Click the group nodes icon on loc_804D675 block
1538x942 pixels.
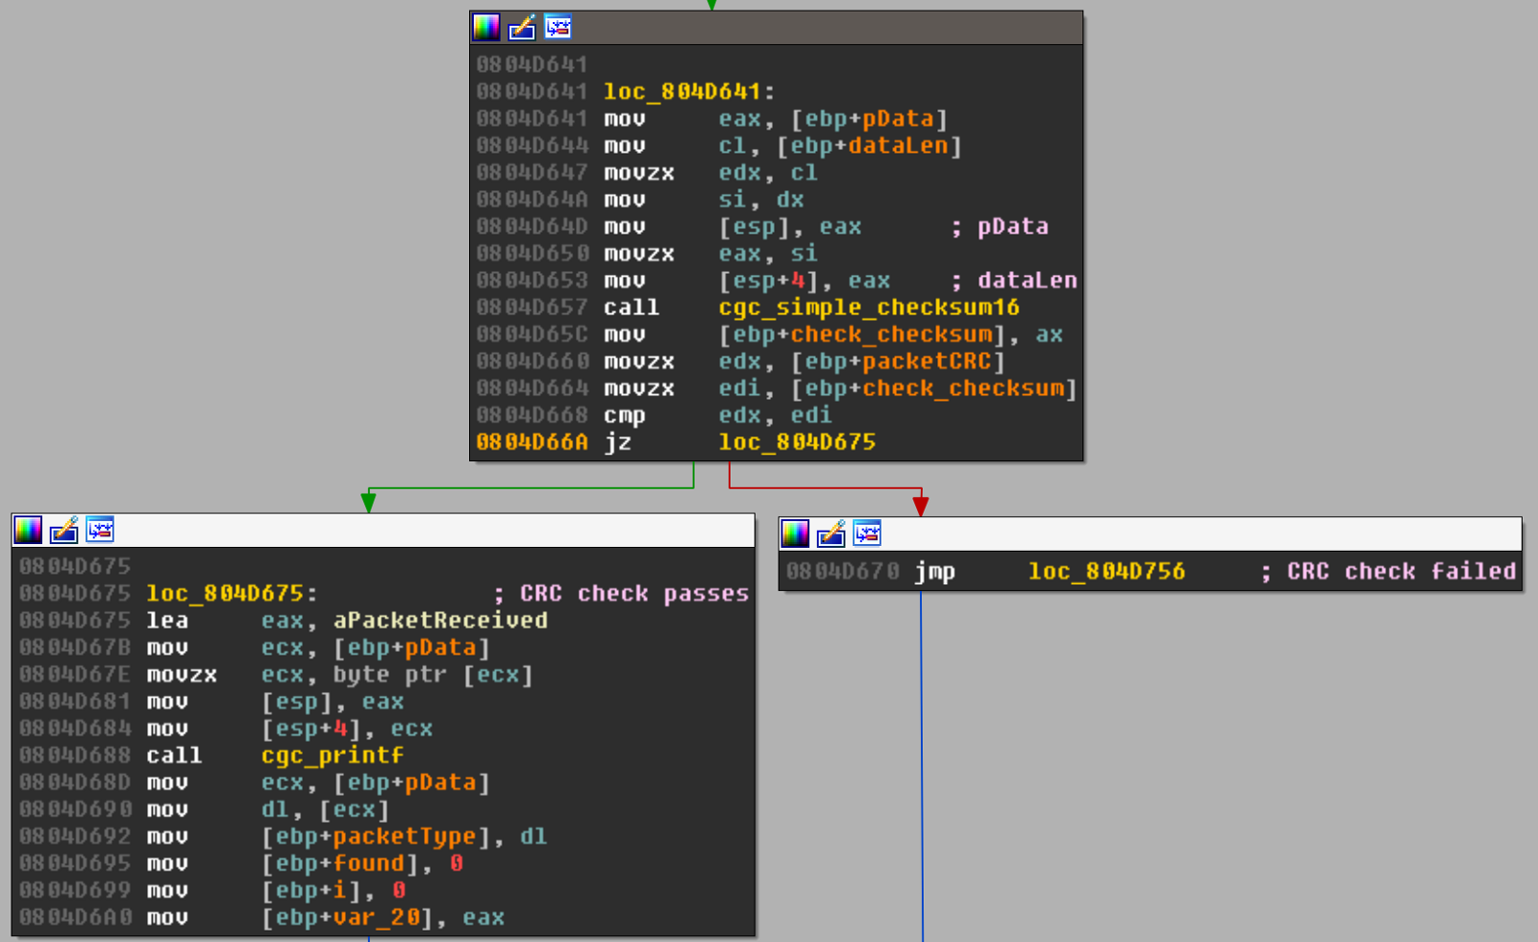[x=100, y=530]
